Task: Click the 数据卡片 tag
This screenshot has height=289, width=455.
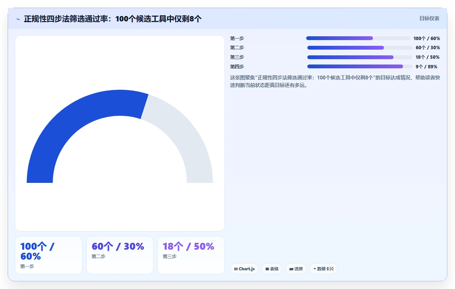Action: point(324,269)
